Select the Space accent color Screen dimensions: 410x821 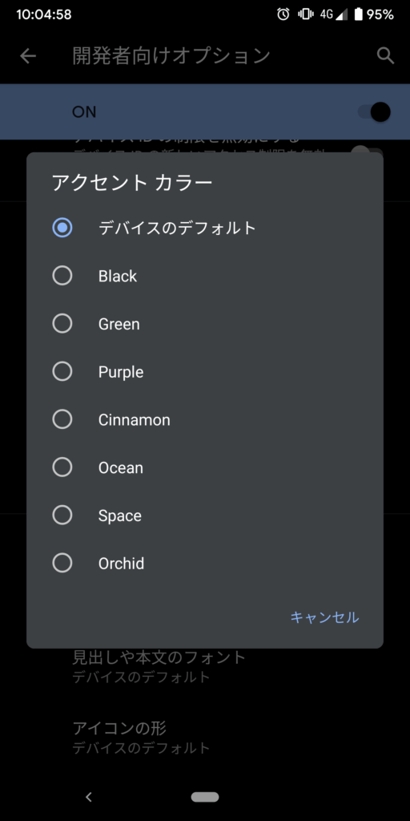click(205, 516)
